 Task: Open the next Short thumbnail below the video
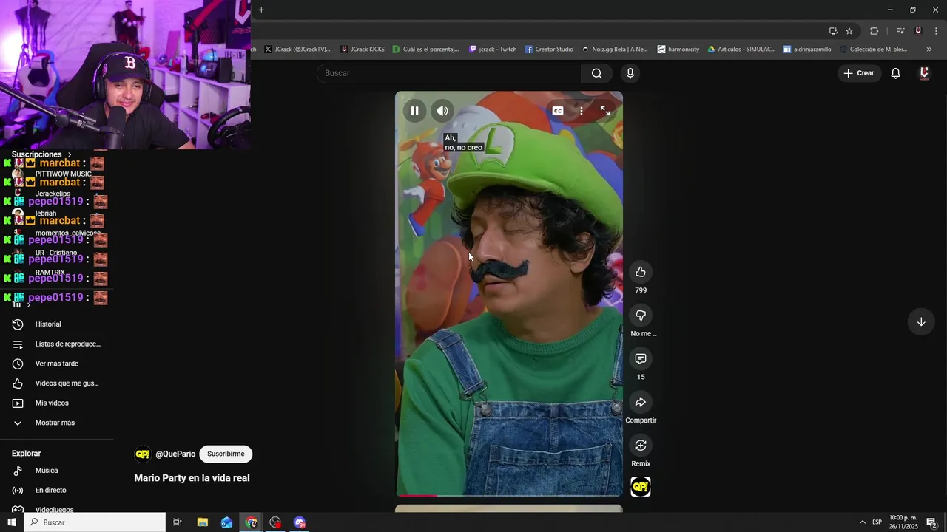509,508
